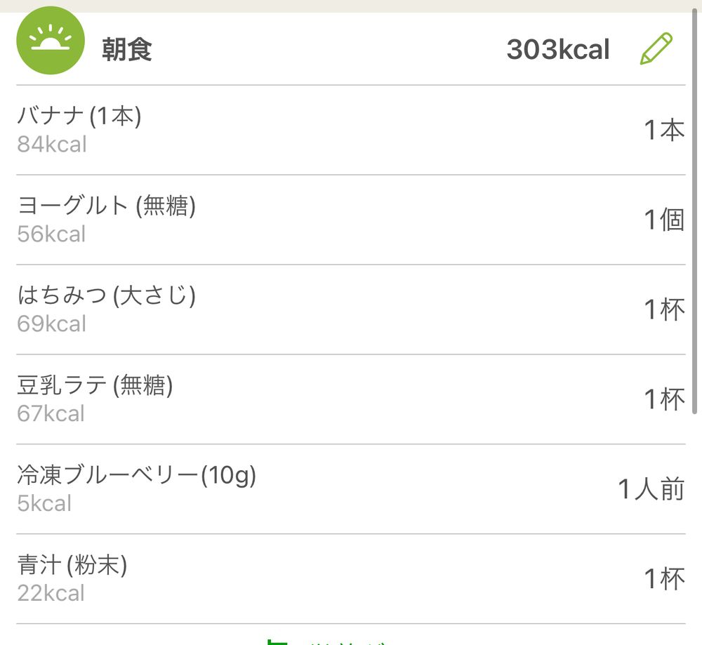The width and height of the screenshot is (702, 645).
Task: Tap the 1人前 quantity for blueberries
Action: tap(651, 488)
